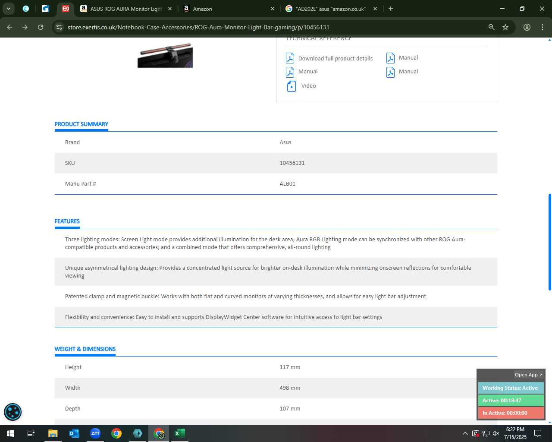The image size is (552, 442).
Task: Open Chrome's three-dot menu
Action: tap(543, 27)
